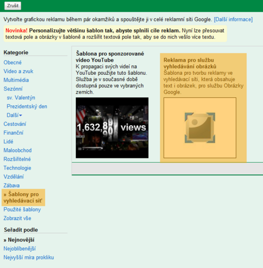Click the Seřadit podle heading
This screenshot has height=268, width=263.
click(x=21, y=230)
